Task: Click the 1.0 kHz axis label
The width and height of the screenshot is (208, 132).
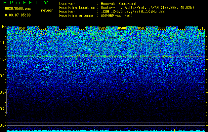Action: point(2,59)
